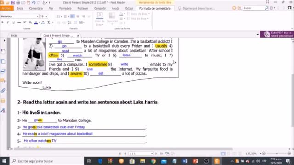Open the comments panel icon in sidebar

3,81
